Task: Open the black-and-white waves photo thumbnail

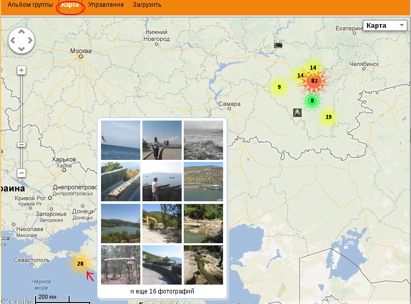Action: [x=203, y=140]
